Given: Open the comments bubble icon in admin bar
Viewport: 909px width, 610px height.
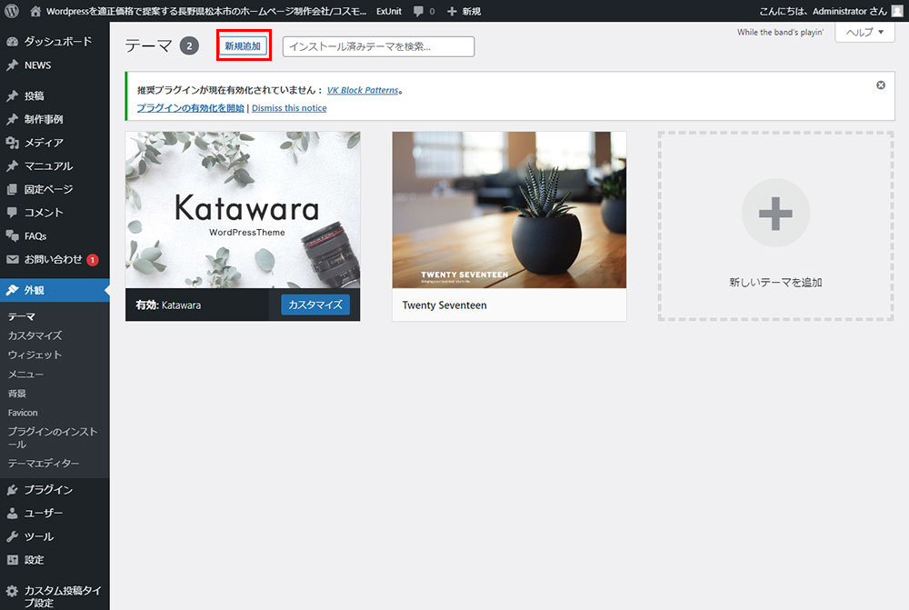Looking at the screenshot, I should pyautogui.click(x=418, y=11).
